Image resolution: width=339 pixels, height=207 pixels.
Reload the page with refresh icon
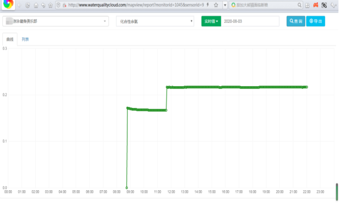27,5
